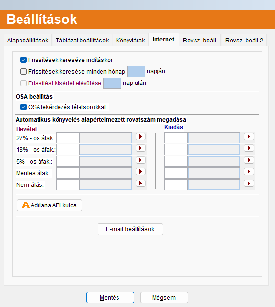Screen dimensions: 275x307
Task: Switch to Táblázat beállítások tab
Action: click(x=82, y=41)
